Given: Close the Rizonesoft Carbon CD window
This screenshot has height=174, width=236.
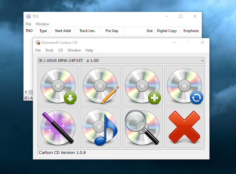Looking at the screenshot, I should click(202, 43).
